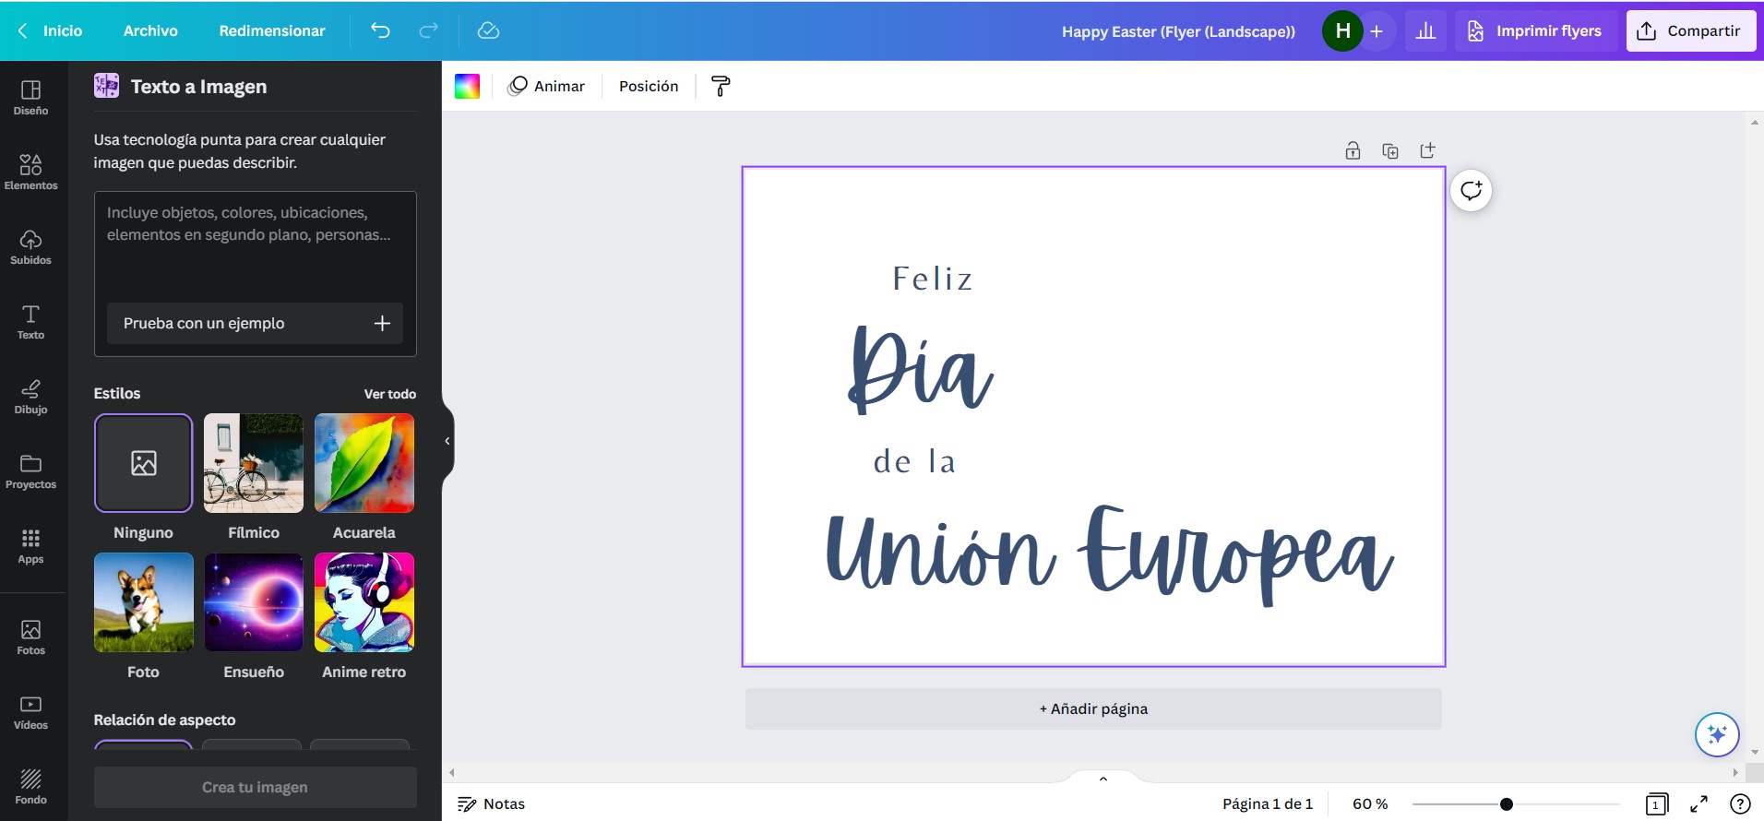Image resolution: width=1764 pixels, height=821 pixels.
Task: Click the Texto a Imagen app icon
Action: coord(106,86)
